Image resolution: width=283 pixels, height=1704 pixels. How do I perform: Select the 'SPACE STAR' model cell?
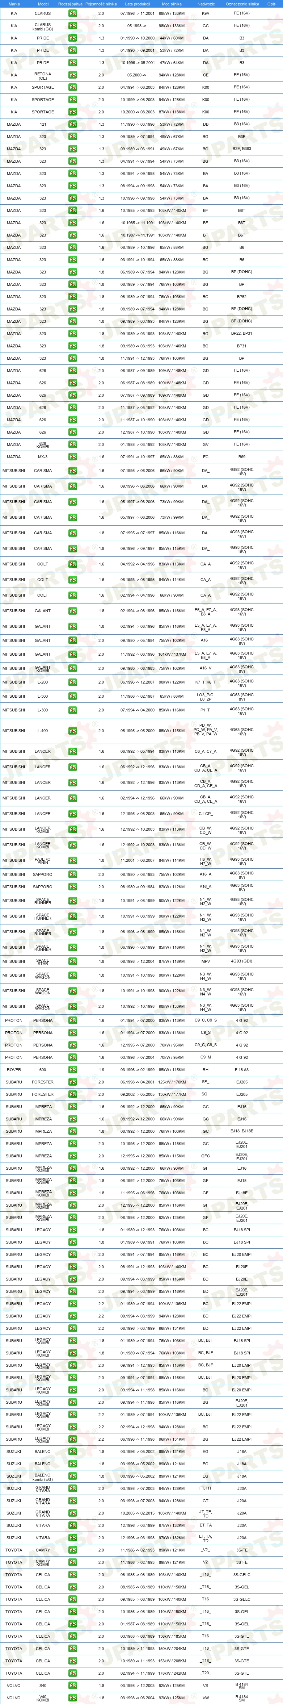point(43,961)
